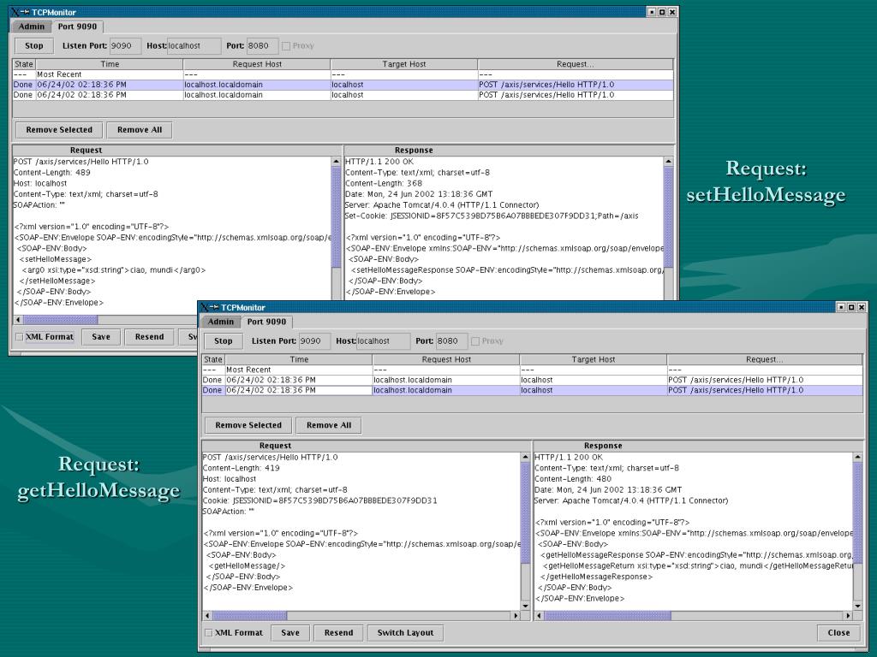The width and height of the screenshot is (877, 657).
Task: Click the setHelloMessage opening tag line in the back Request pane
Action: (56, 259)
